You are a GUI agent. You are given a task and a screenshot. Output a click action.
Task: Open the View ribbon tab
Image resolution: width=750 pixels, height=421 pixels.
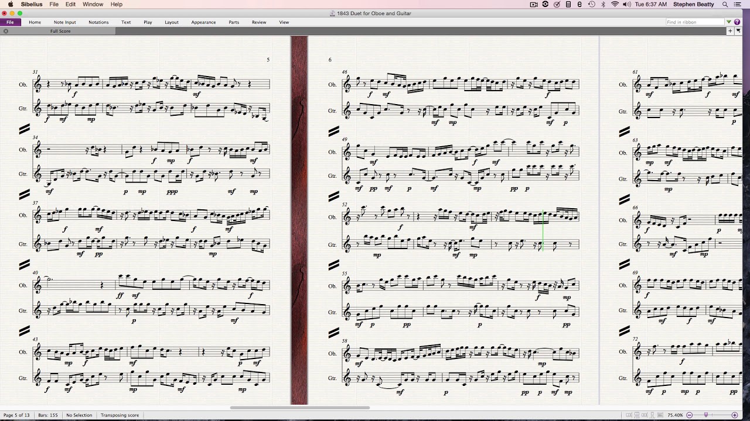click(x=284, y=22)
